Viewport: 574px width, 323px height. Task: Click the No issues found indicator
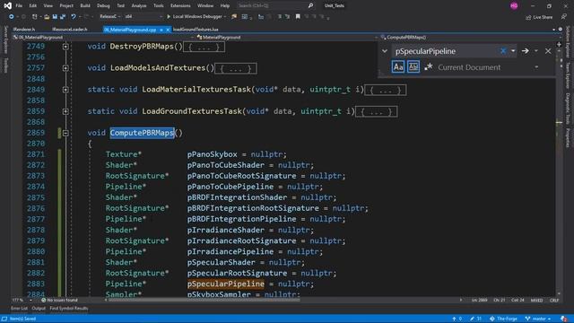click(59, 300)
